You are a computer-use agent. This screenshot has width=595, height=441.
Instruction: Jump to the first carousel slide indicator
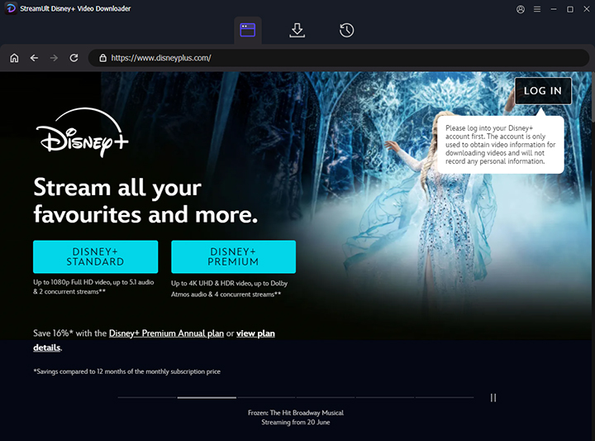click(x=146, y=398)
